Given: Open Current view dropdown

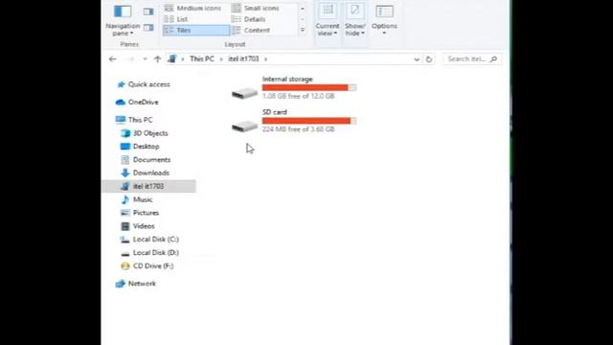Looking at the screenshot, I should pos(328,20).
